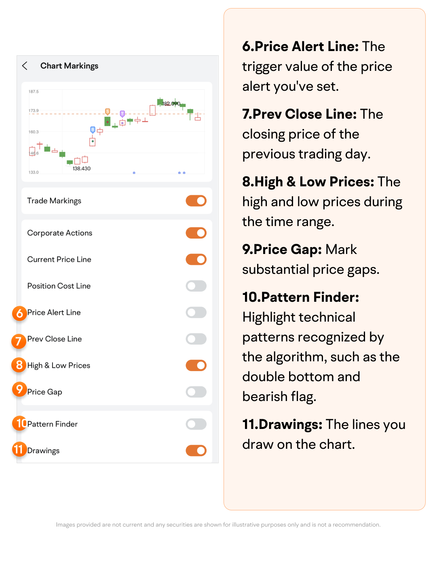Turn on the Pattern Finder switch
This screenshot has height=561, width=437.
(x=196, y=424)
